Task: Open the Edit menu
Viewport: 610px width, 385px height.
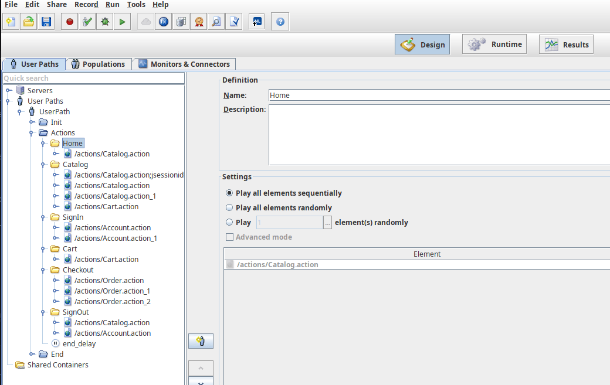Action: [x=32, y=5]
